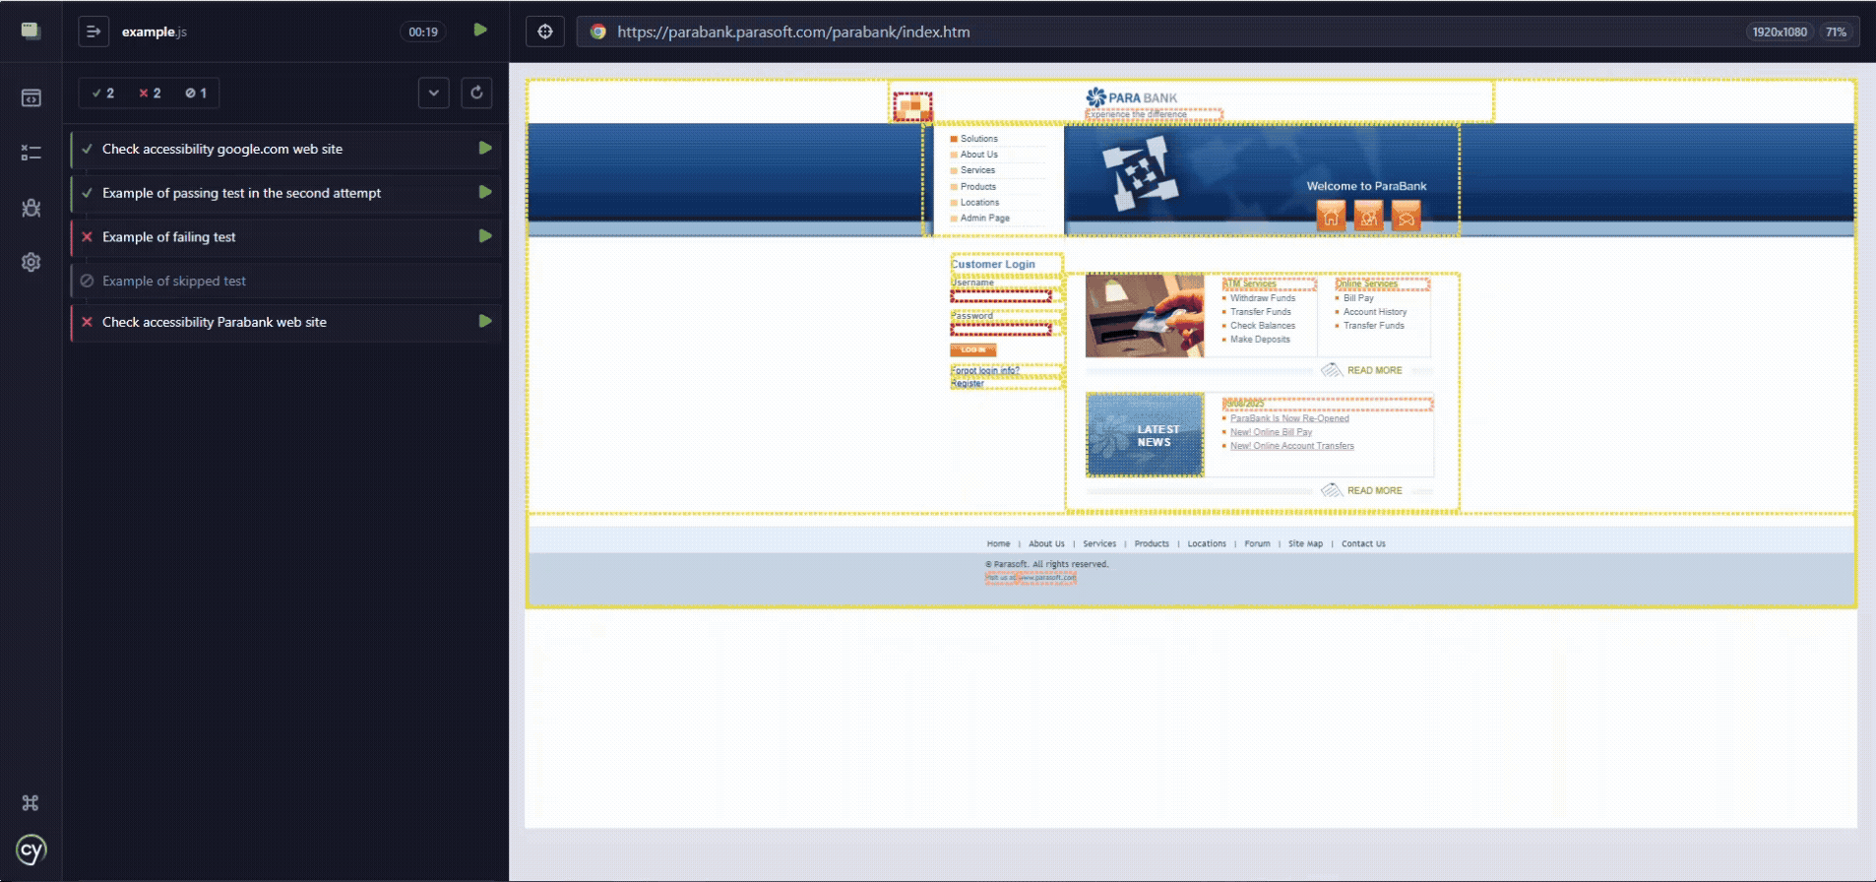
Task: Click the Password input field
Action: click(1001, 329)
